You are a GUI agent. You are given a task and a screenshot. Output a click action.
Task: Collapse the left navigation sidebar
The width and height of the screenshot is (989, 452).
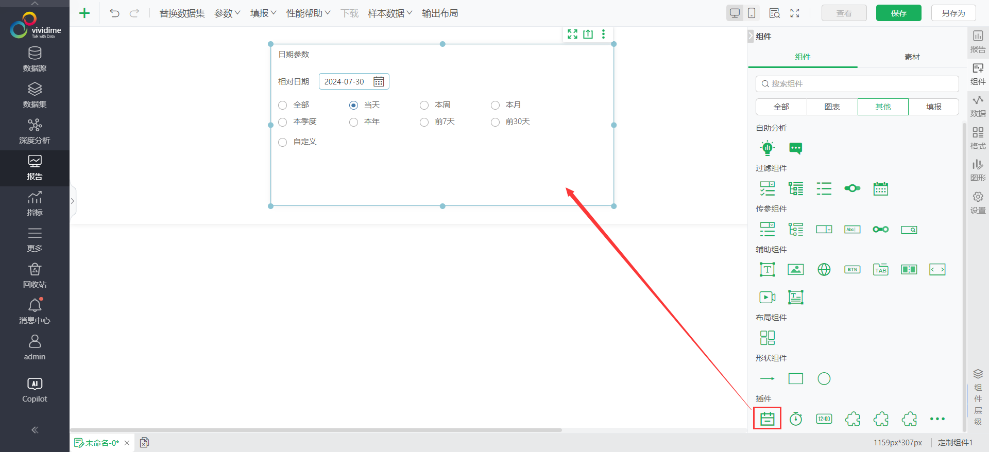click(35, 430)
